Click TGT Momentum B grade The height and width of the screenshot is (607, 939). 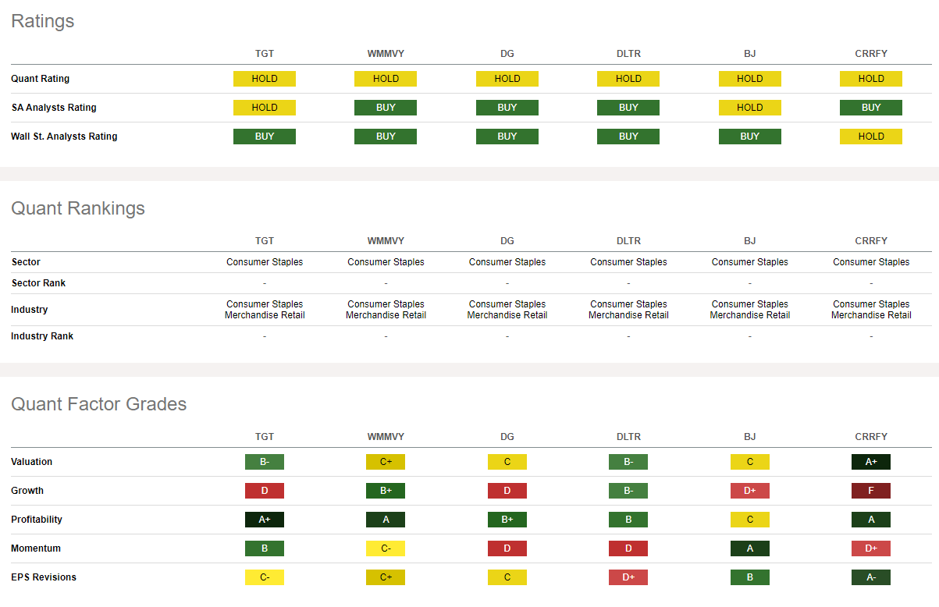[x=265, y=548]
